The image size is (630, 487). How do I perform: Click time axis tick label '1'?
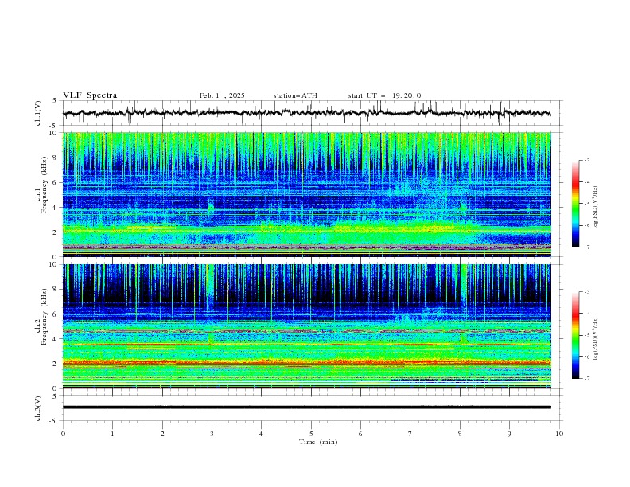(x=112, y=434)
